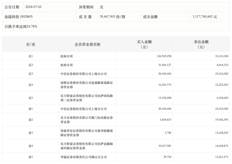
Task: Click the 成交量 label
Action: click(85, 17)
